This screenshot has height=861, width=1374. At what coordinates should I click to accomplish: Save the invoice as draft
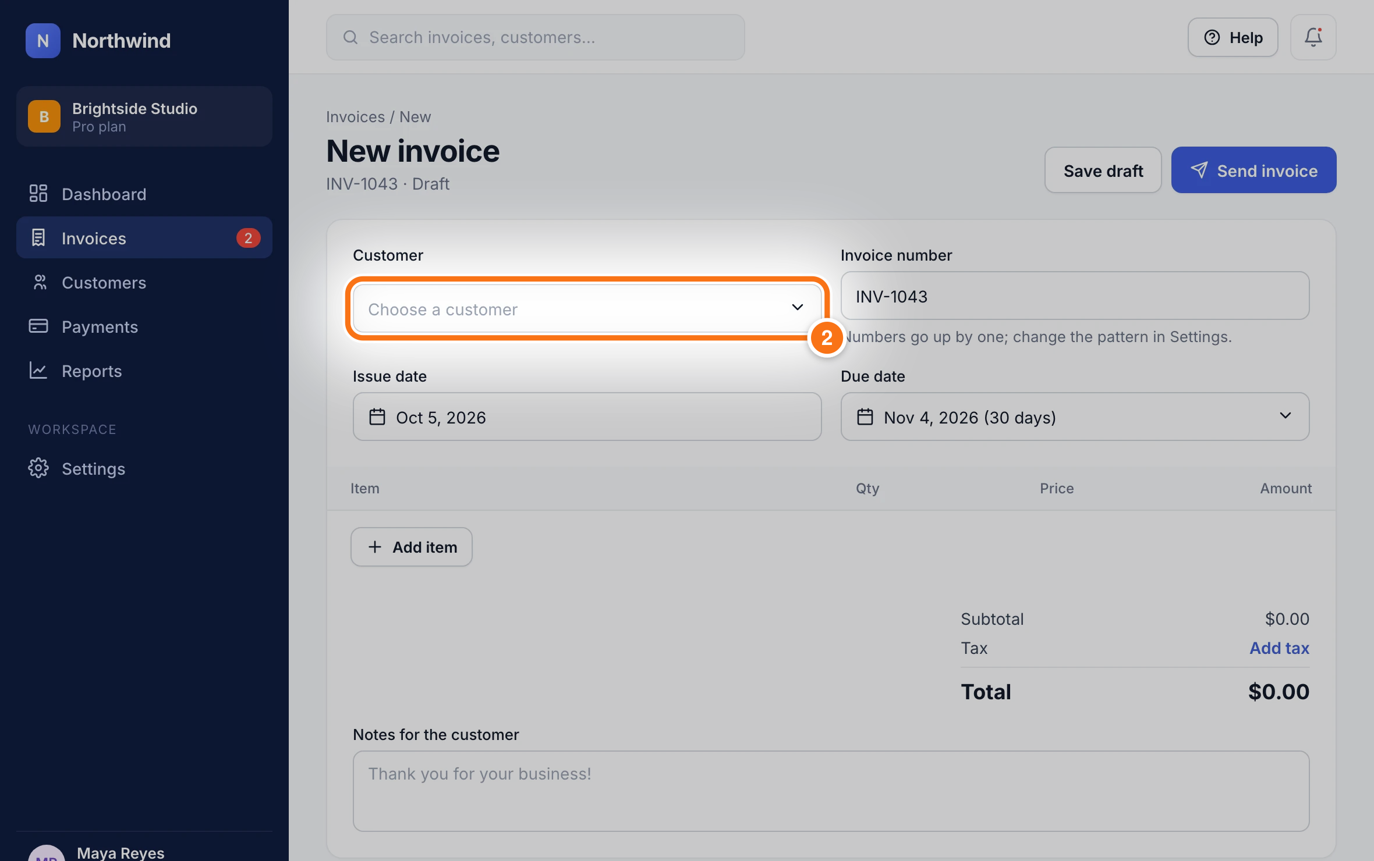click(1103, 170)
